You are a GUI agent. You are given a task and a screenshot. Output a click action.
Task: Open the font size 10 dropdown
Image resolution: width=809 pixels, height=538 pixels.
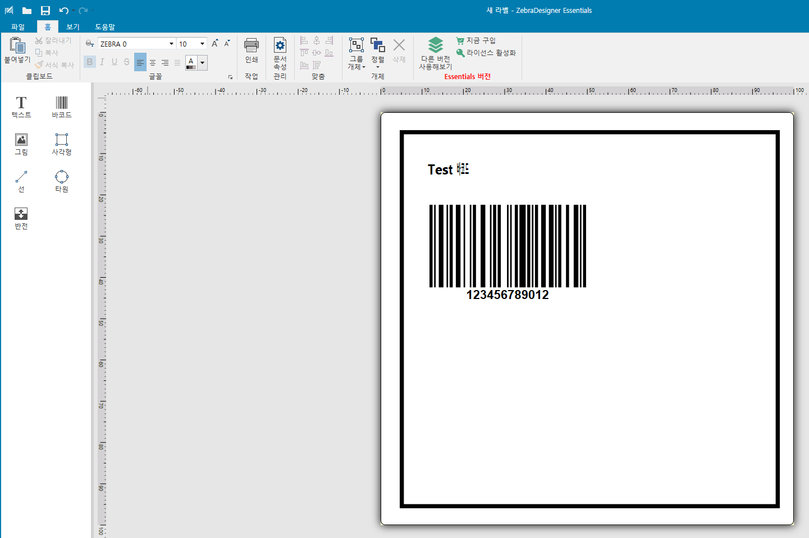point(202,44)
